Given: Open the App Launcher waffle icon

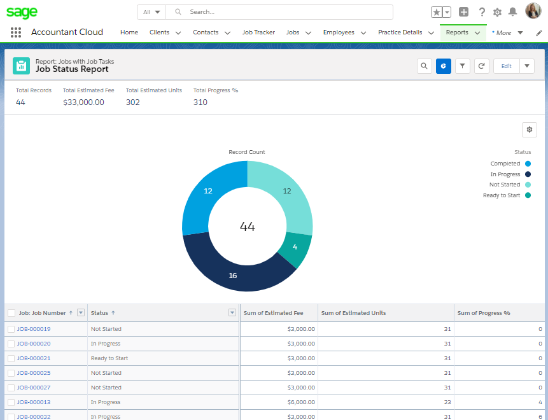Looking at the screenshot, I should [x=15, y=32].
